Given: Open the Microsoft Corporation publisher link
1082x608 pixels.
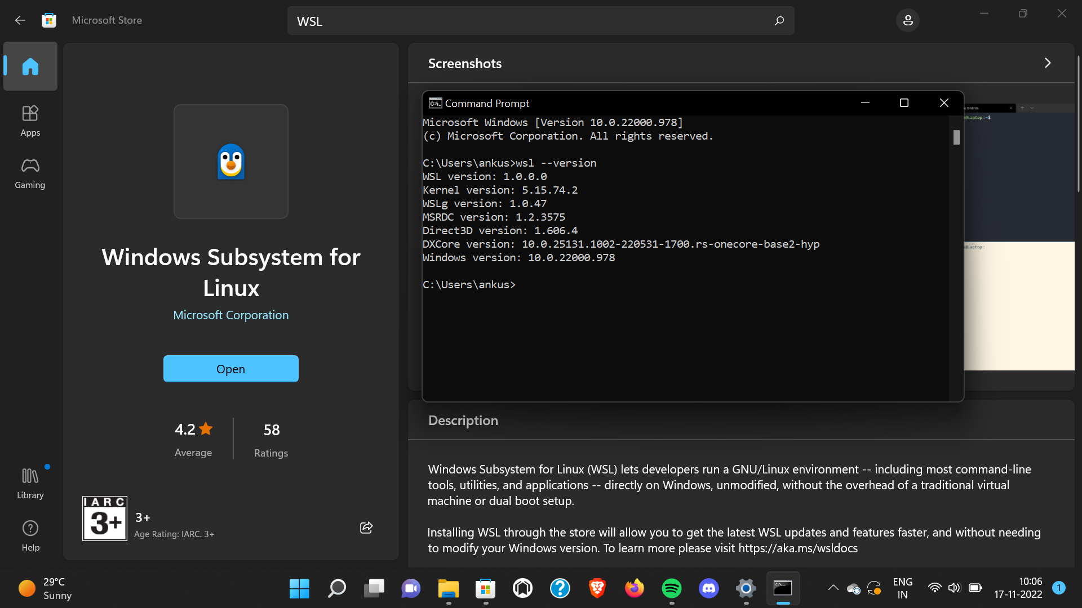Looking at the screenshot, I should 230,315.
